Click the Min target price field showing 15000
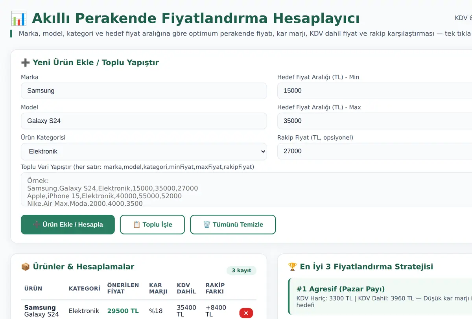The height and width of the screenshot is (319, 472). tap(374, 91)
